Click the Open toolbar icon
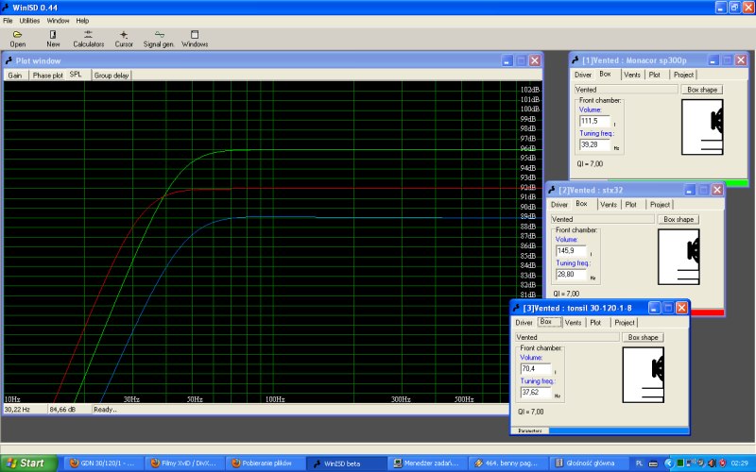Viewport: 756px width, 472px height. tap(17, 38)
